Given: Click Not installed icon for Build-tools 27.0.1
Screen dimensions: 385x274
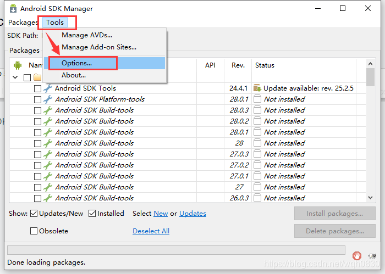Looking at the screenshot, I should coord(257,176).
